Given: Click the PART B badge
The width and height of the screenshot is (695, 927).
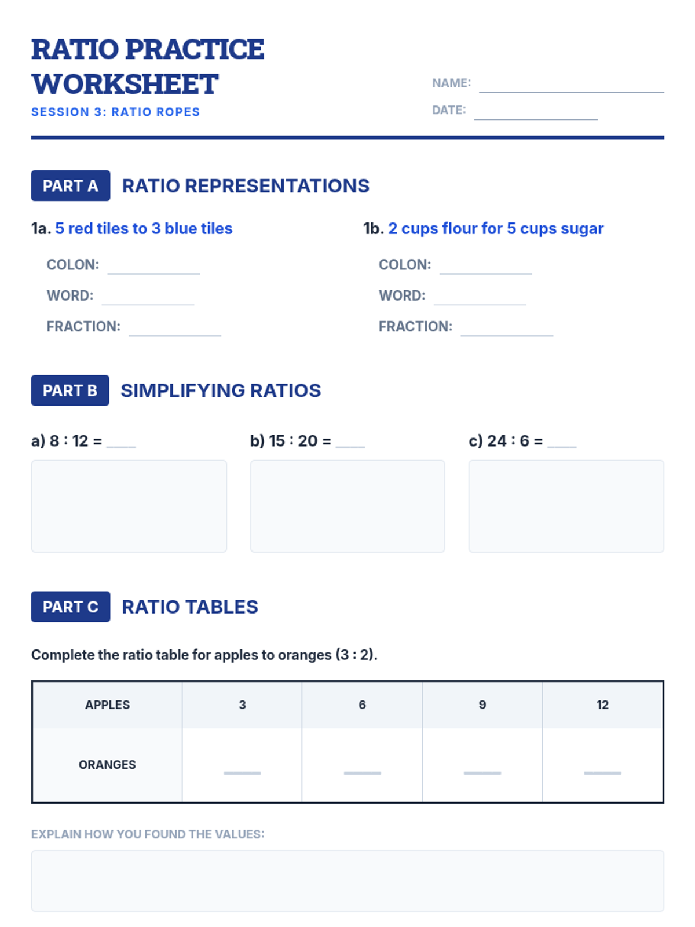Looking at the screenshot, I should coord(70,390).
